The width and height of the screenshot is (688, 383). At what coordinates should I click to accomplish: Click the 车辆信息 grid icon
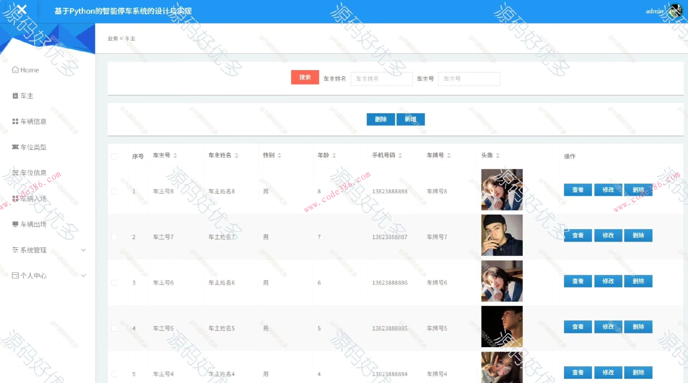click(15, 121)
